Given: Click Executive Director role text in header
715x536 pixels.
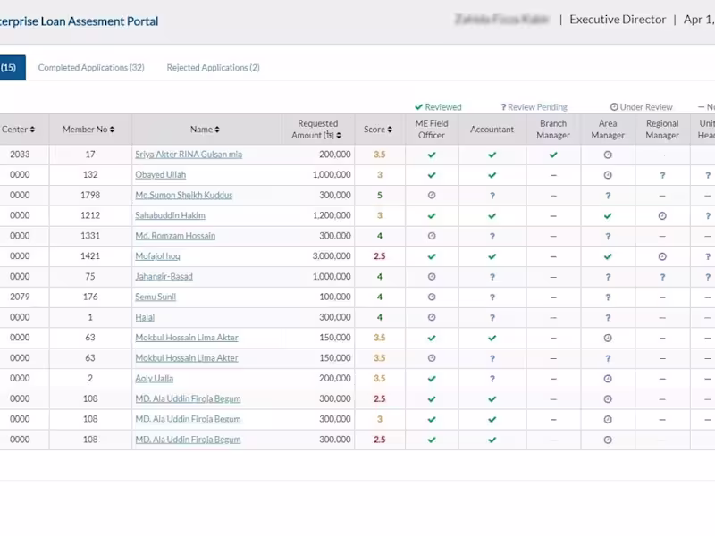Looking at the screenshot, I should (x=618, y=20).
